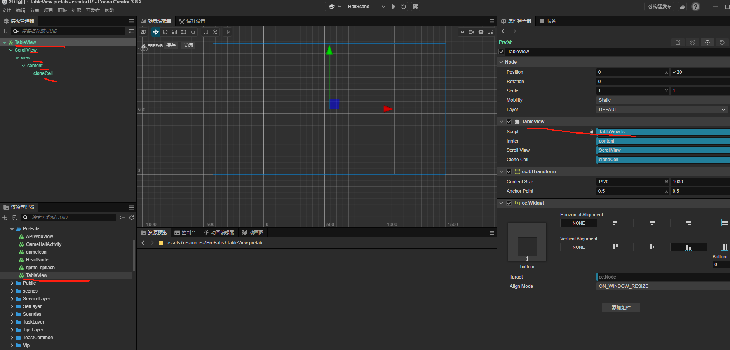Refresh the assets panel
The image size is (730, 350).
pos(132,218)
